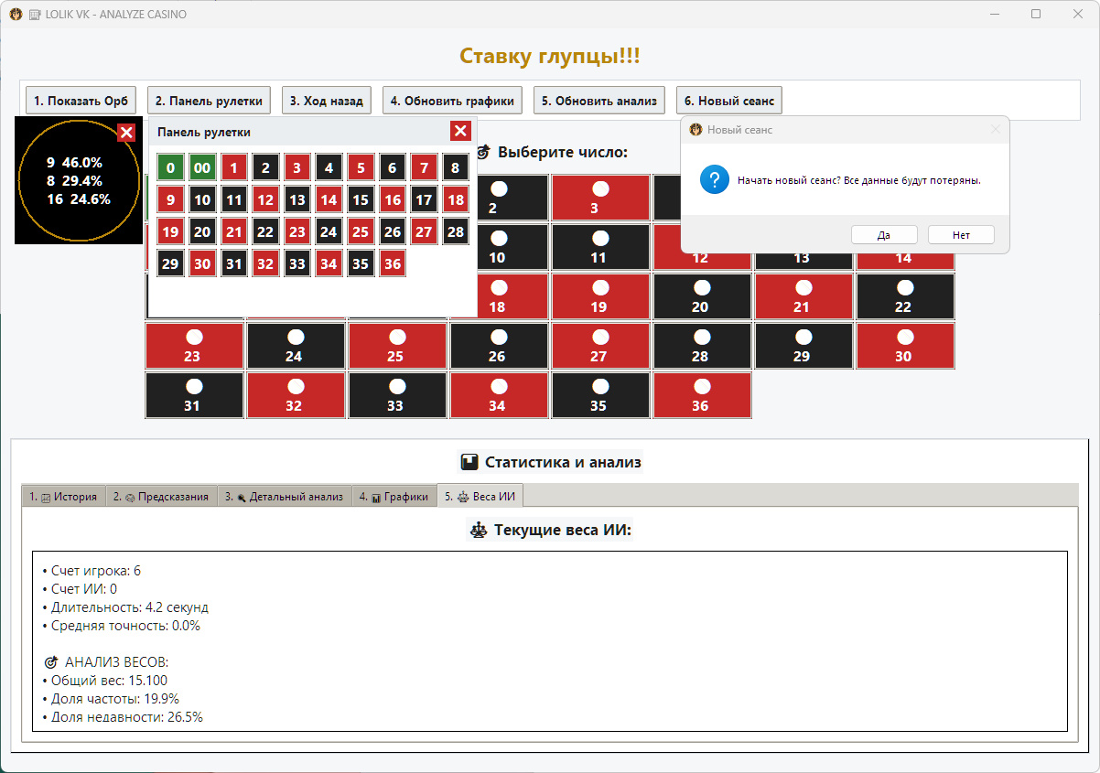Click 6. Новый сеанс button
Image resolution: width=1100 pixels, height=773 pixels.
tap(729, 101)
